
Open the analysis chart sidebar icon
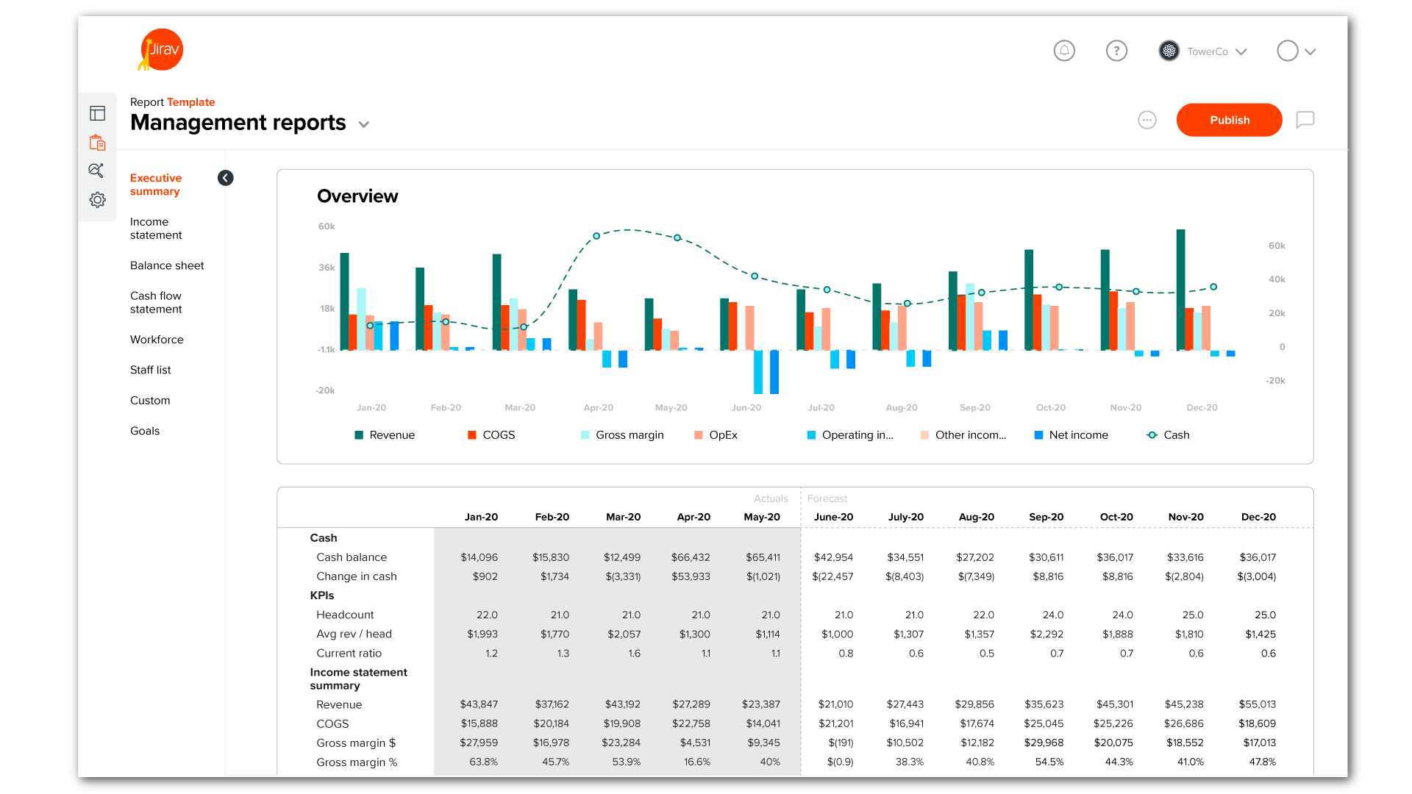(96, 171)
